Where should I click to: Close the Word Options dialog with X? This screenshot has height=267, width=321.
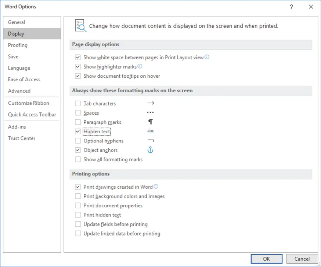311,7
